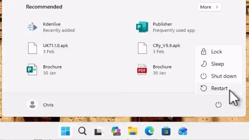Click the Kdenlive 'Recently added' text
249x140 pixels.
click(x=59, y=30)
